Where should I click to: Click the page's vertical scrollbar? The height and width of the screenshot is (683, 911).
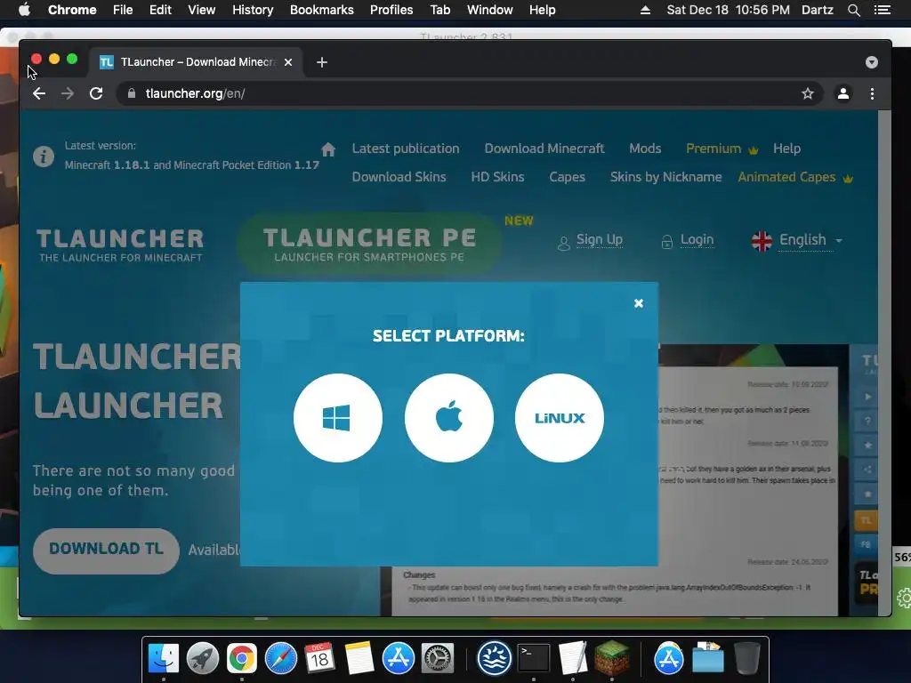coord(884,363)
